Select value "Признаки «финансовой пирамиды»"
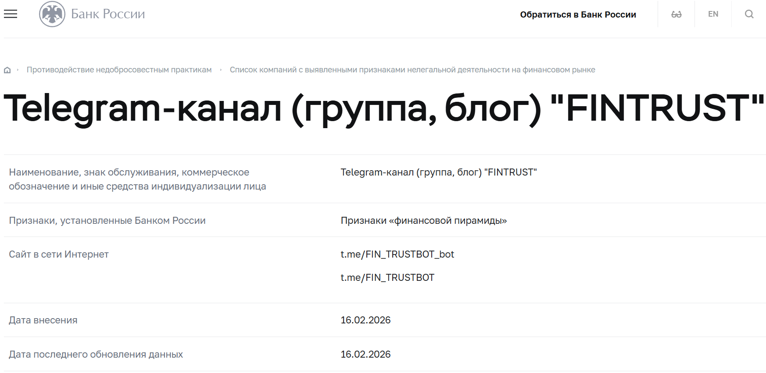The width and height of the screenshot is (766, 373). 424,220
